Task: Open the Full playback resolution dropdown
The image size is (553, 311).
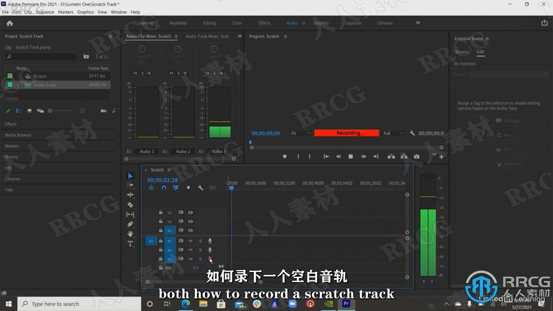Action: tap(393, 133)
